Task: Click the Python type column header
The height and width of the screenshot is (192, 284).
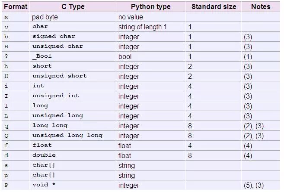Action: (x=150, y=6)
